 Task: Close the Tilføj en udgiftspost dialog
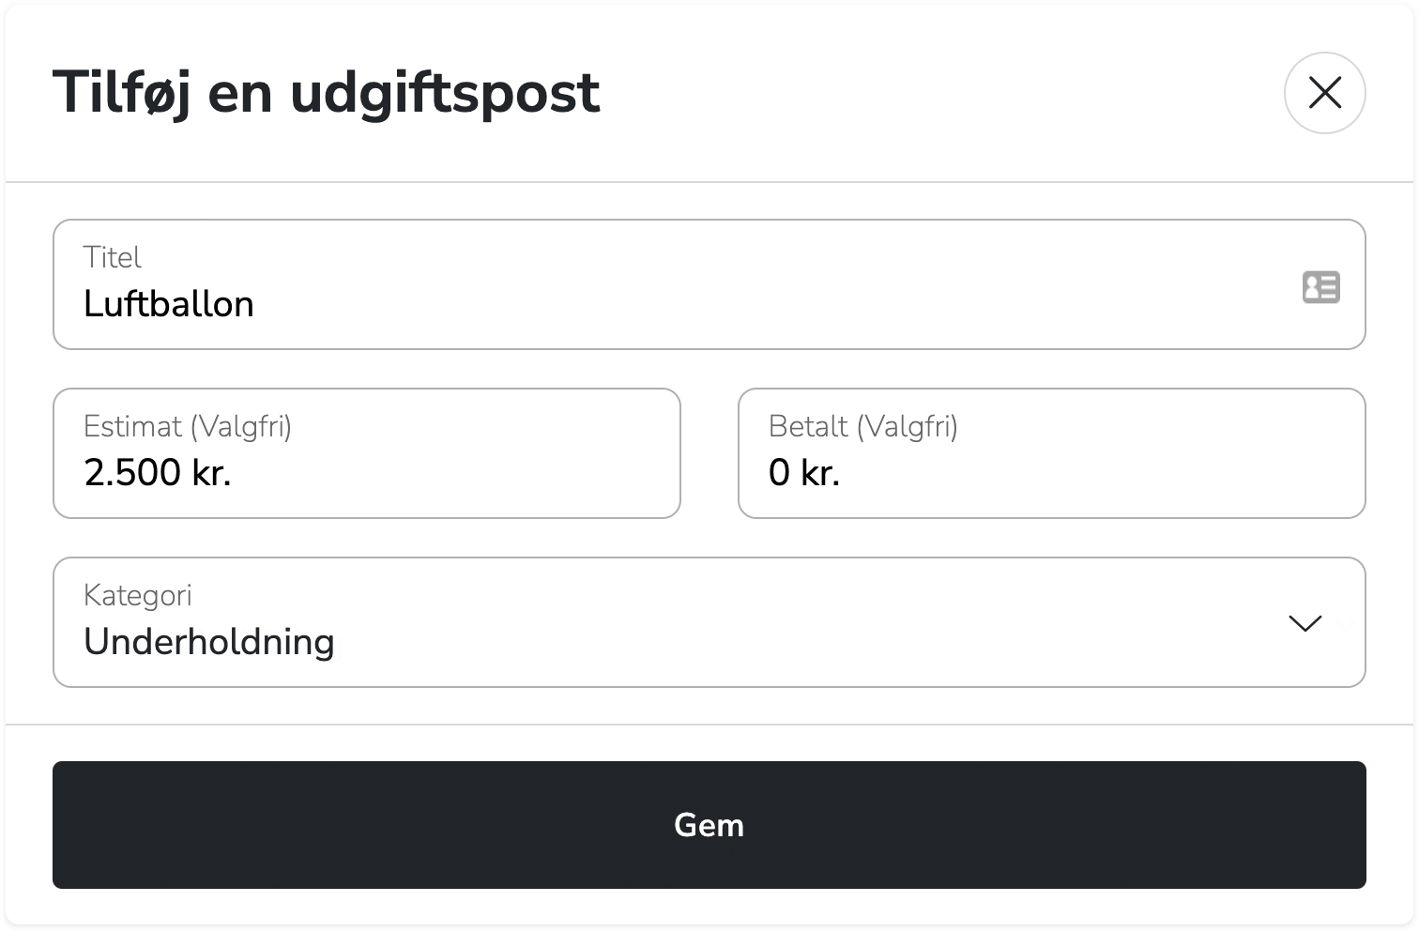point(1324,92)
